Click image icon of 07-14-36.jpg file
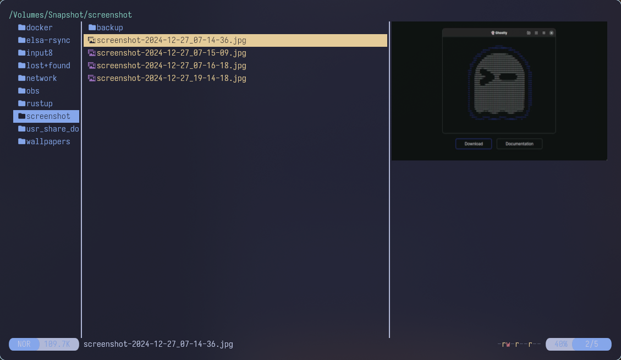This screenshot has width=621, height=360. coord(92,40)
